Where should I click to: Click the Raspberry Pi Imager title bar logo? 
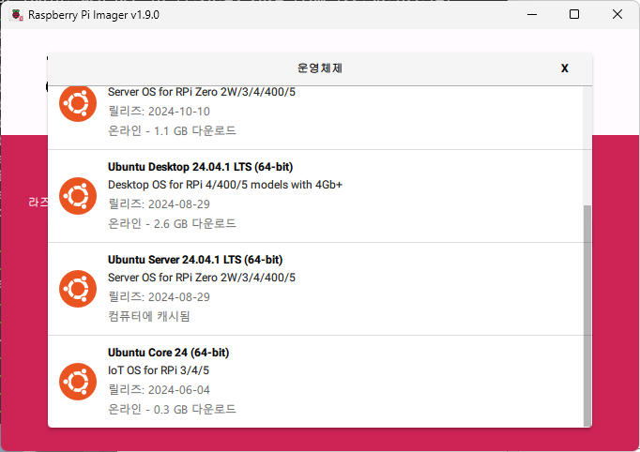pyautogui.click(x=17, y=15)
